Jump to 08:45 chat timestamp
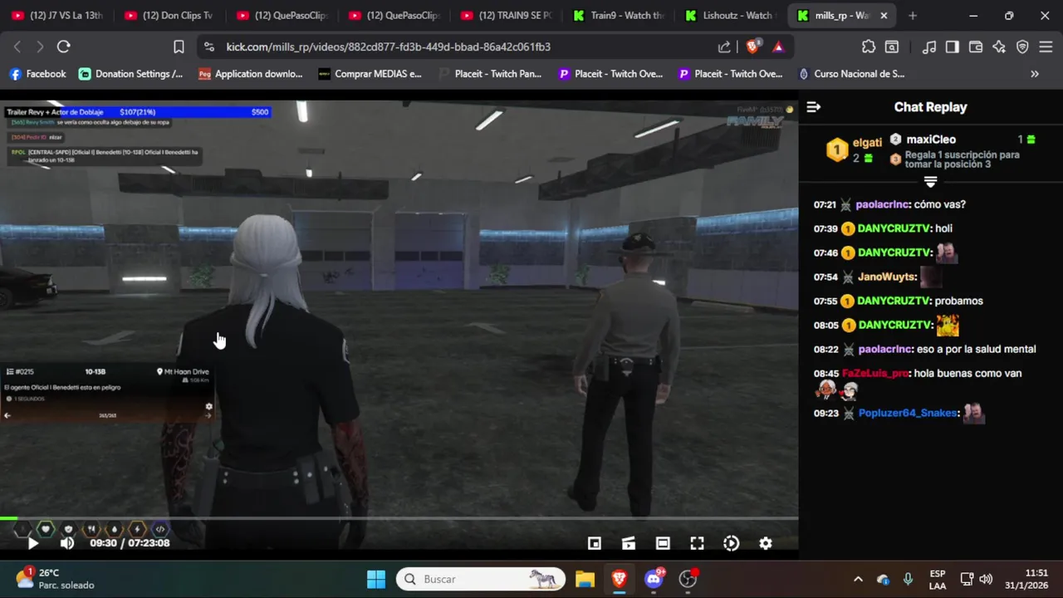 click(x=825, y=373)
